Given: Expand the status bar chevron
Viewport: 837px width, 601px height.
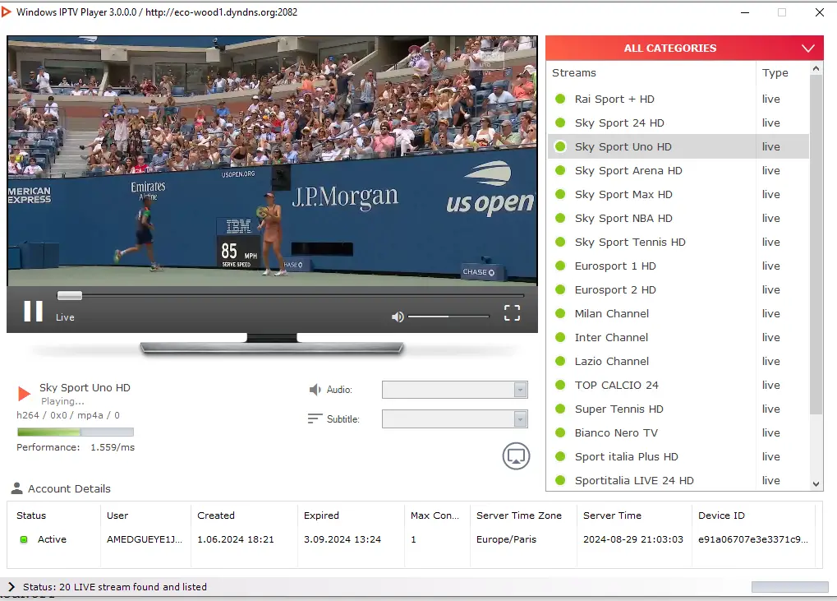Looking at the screenshot, I should click(11, 586).
